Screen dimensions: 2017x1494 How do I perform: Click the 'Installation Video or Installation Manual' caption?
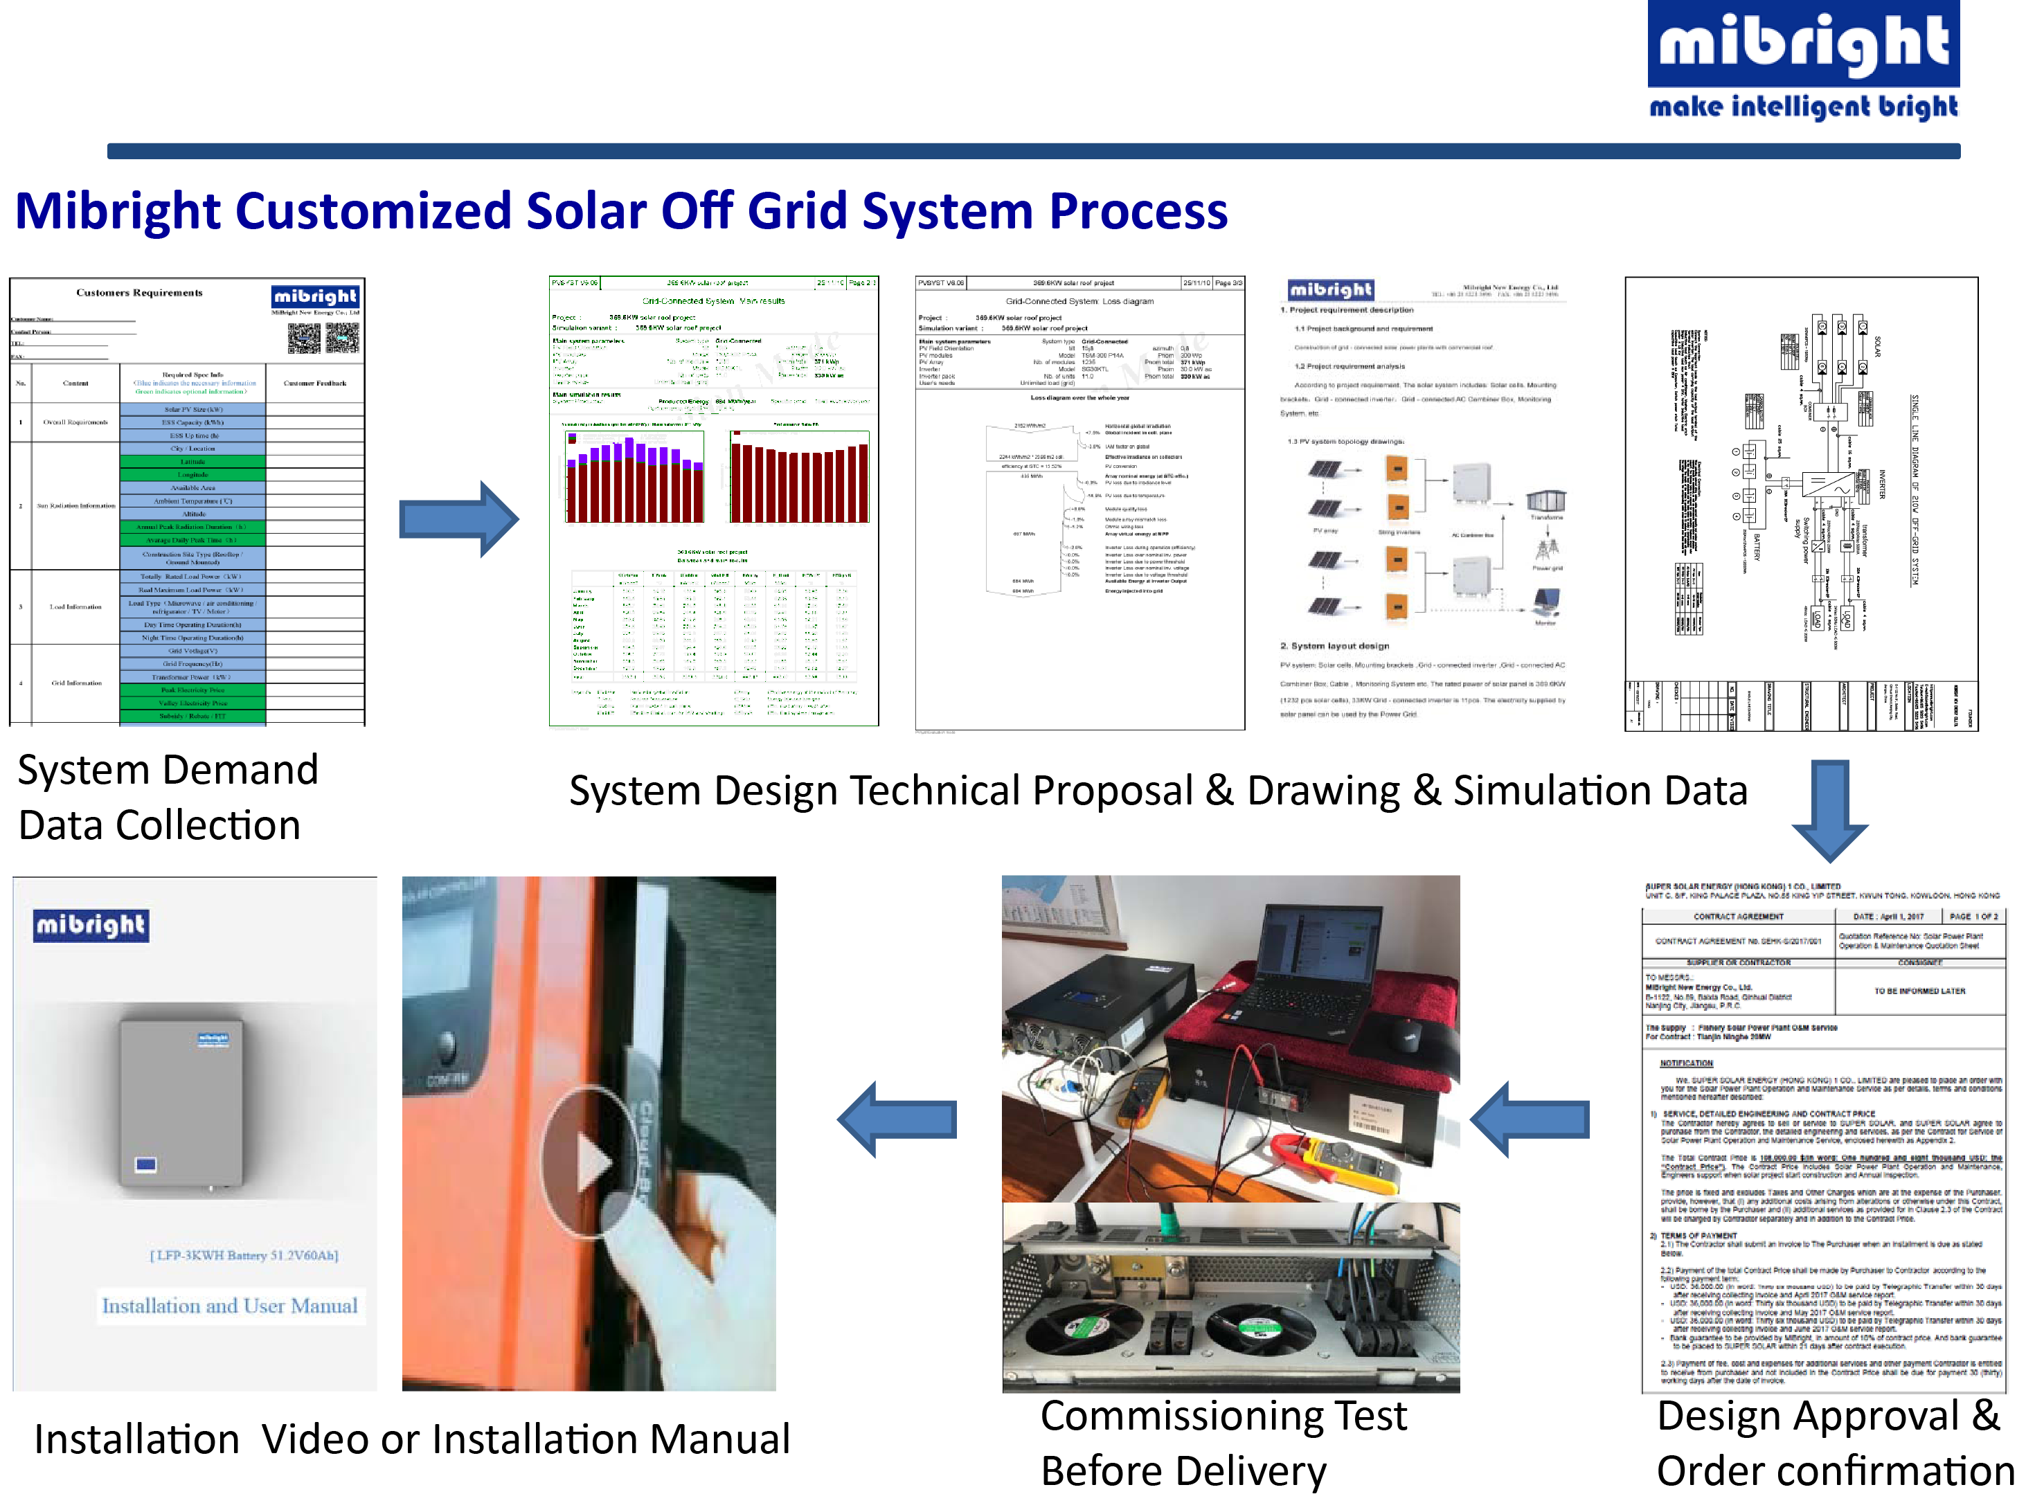coord(411,1440)
